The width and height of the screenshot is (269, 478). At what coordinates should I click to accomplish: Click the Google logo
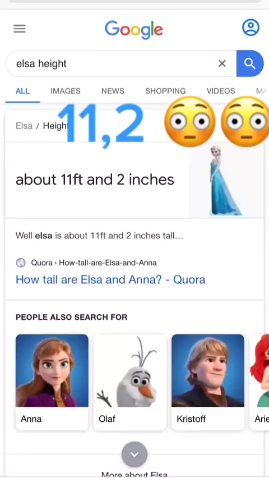point(134,30)
